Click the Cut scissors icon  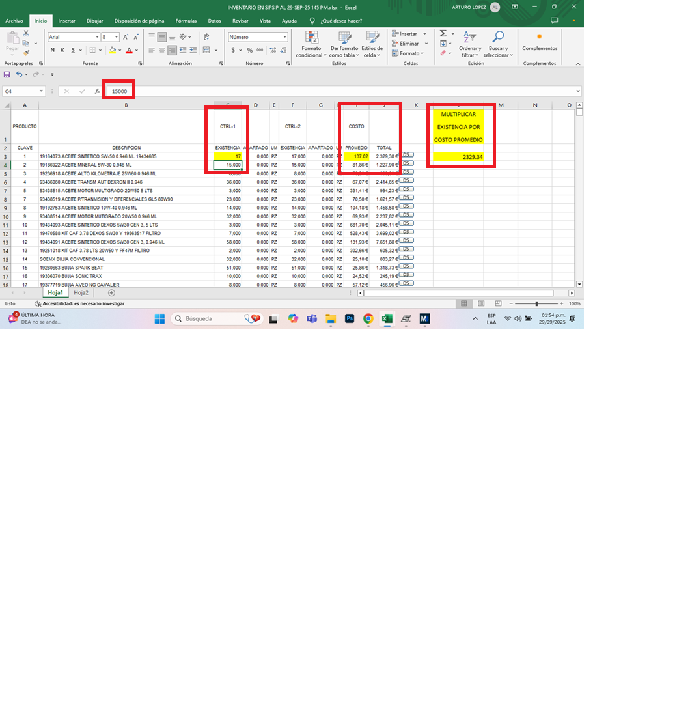[26, 33]
